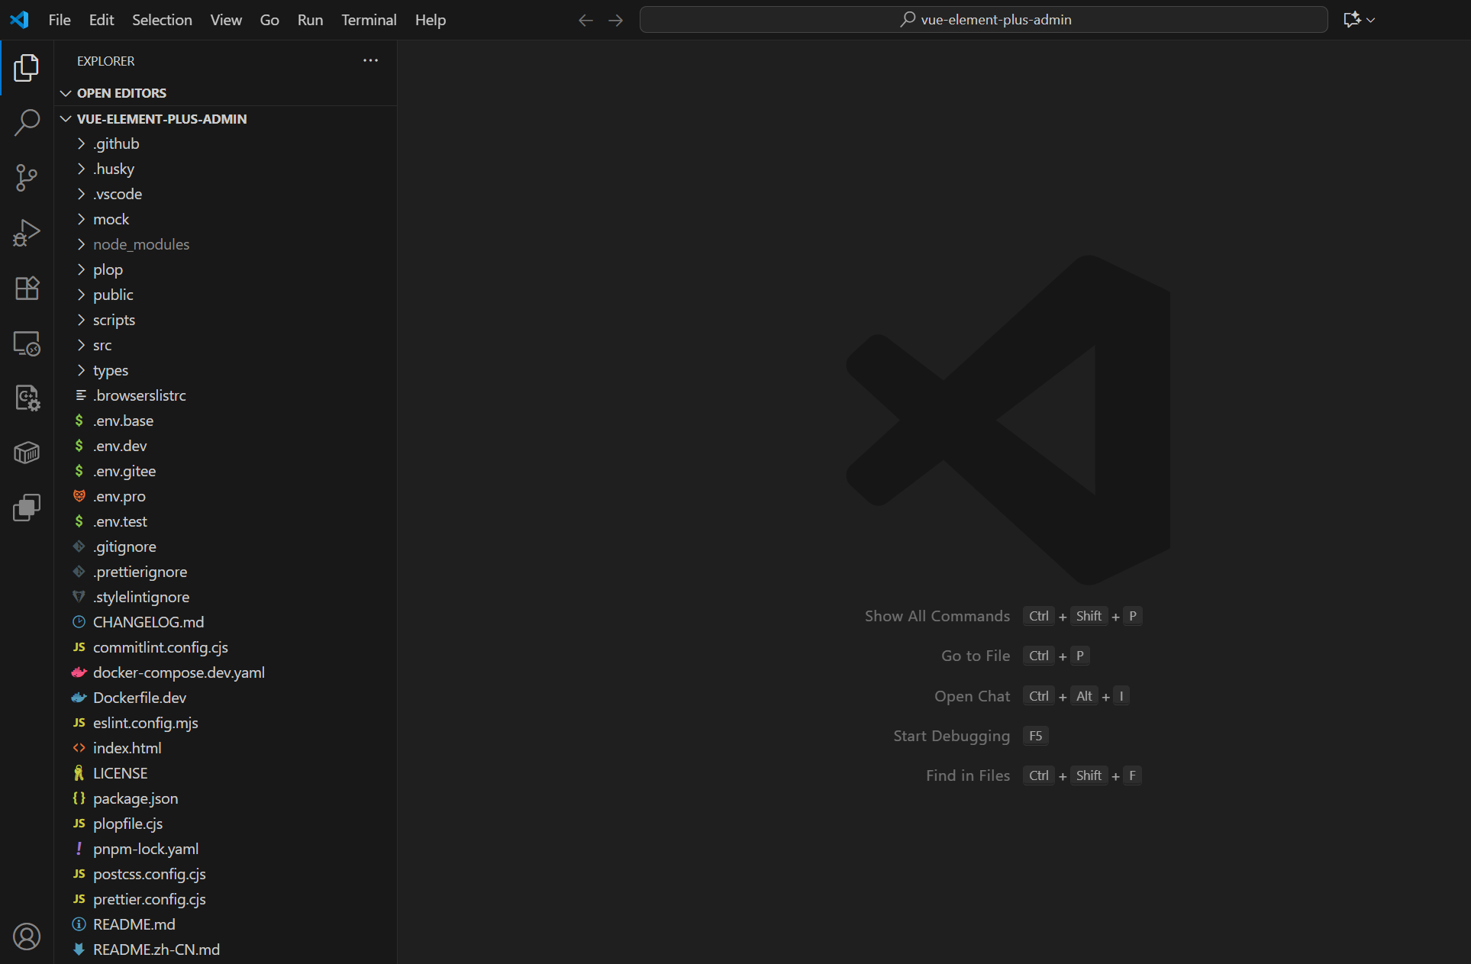The image size is (1471, 964).
Task: Open the Edit menu
Action: pos(102,20)
